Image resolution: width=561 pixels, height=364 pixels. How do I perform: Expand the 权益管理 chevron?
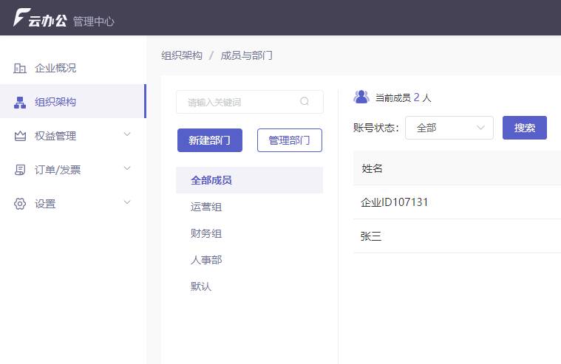(x=127, y=134)
